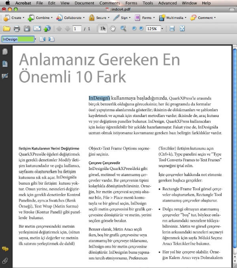Go to the next page arrow
The width and height of the screenshot is (237, 268).
click(68, 28)
